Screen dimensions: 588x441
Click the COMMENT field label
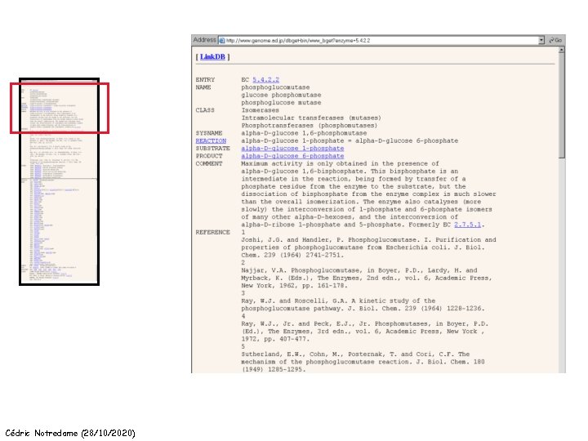tap(209, 164)
